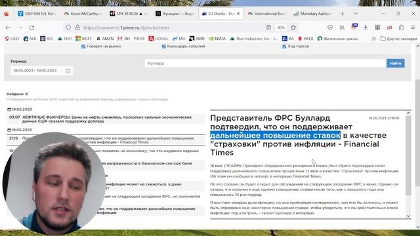This screenshot has height=236, width=420.
Task: Open the period date range picker
Action: (41, 71)
